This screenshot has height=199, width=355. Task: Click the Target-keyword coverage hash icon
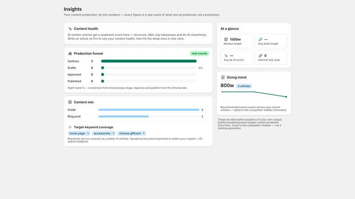70,127
